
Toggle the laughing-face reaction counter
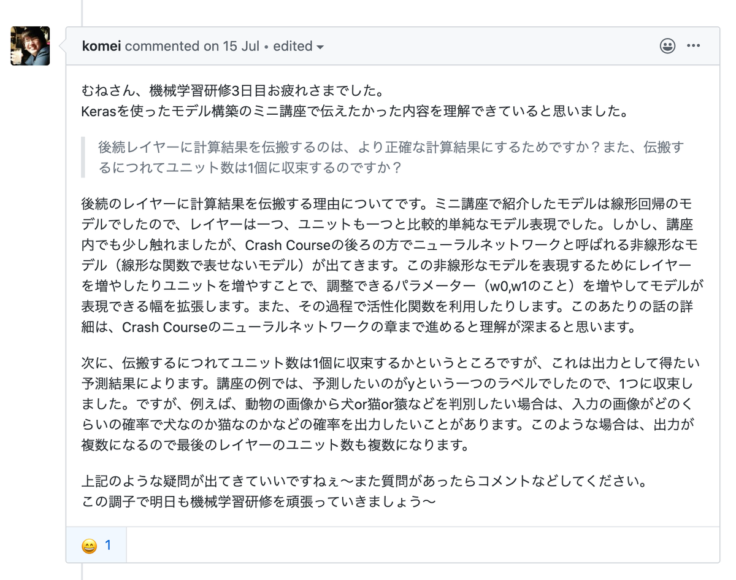point(96,545)
